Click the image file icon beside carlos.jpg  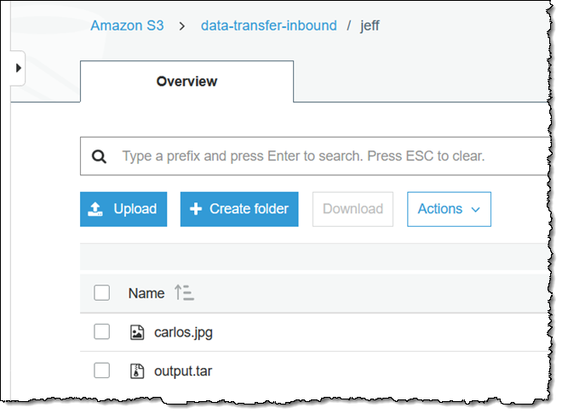(x=137, y=332)
